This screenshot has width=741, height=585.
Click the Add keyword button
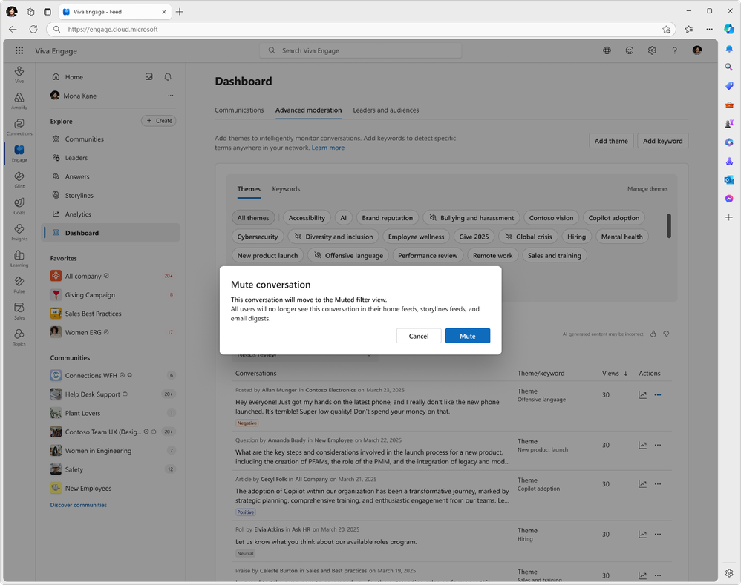(662, 141)
